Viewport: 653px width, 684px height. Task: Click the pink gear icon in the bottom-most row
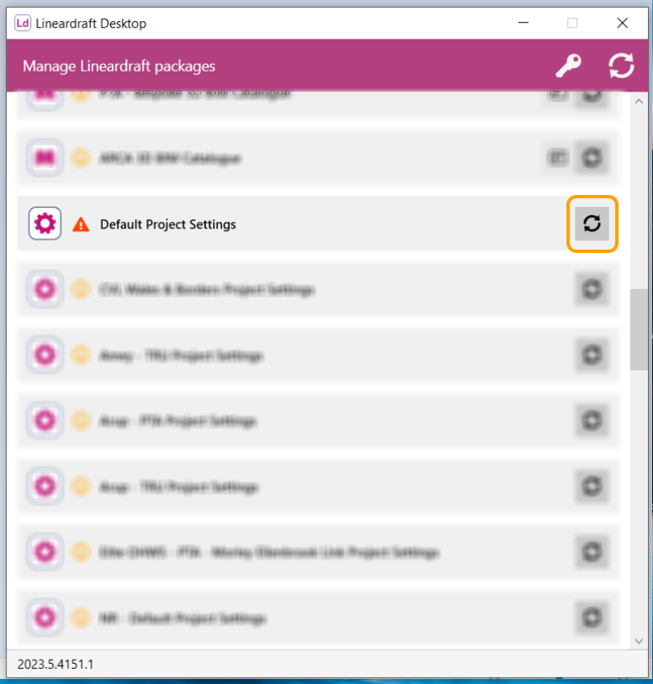tap(45, 618)
